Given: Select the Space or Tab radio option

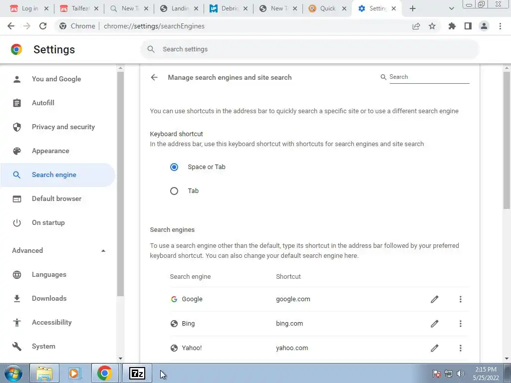Looking at the screenshot, I should pos(174,167).
